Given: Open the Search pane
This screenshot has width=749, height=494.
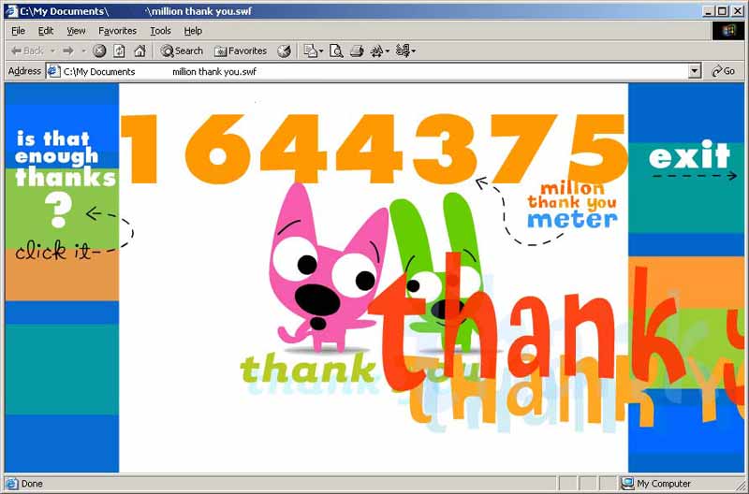Looking at the screenshot, I should pos(182,51).
